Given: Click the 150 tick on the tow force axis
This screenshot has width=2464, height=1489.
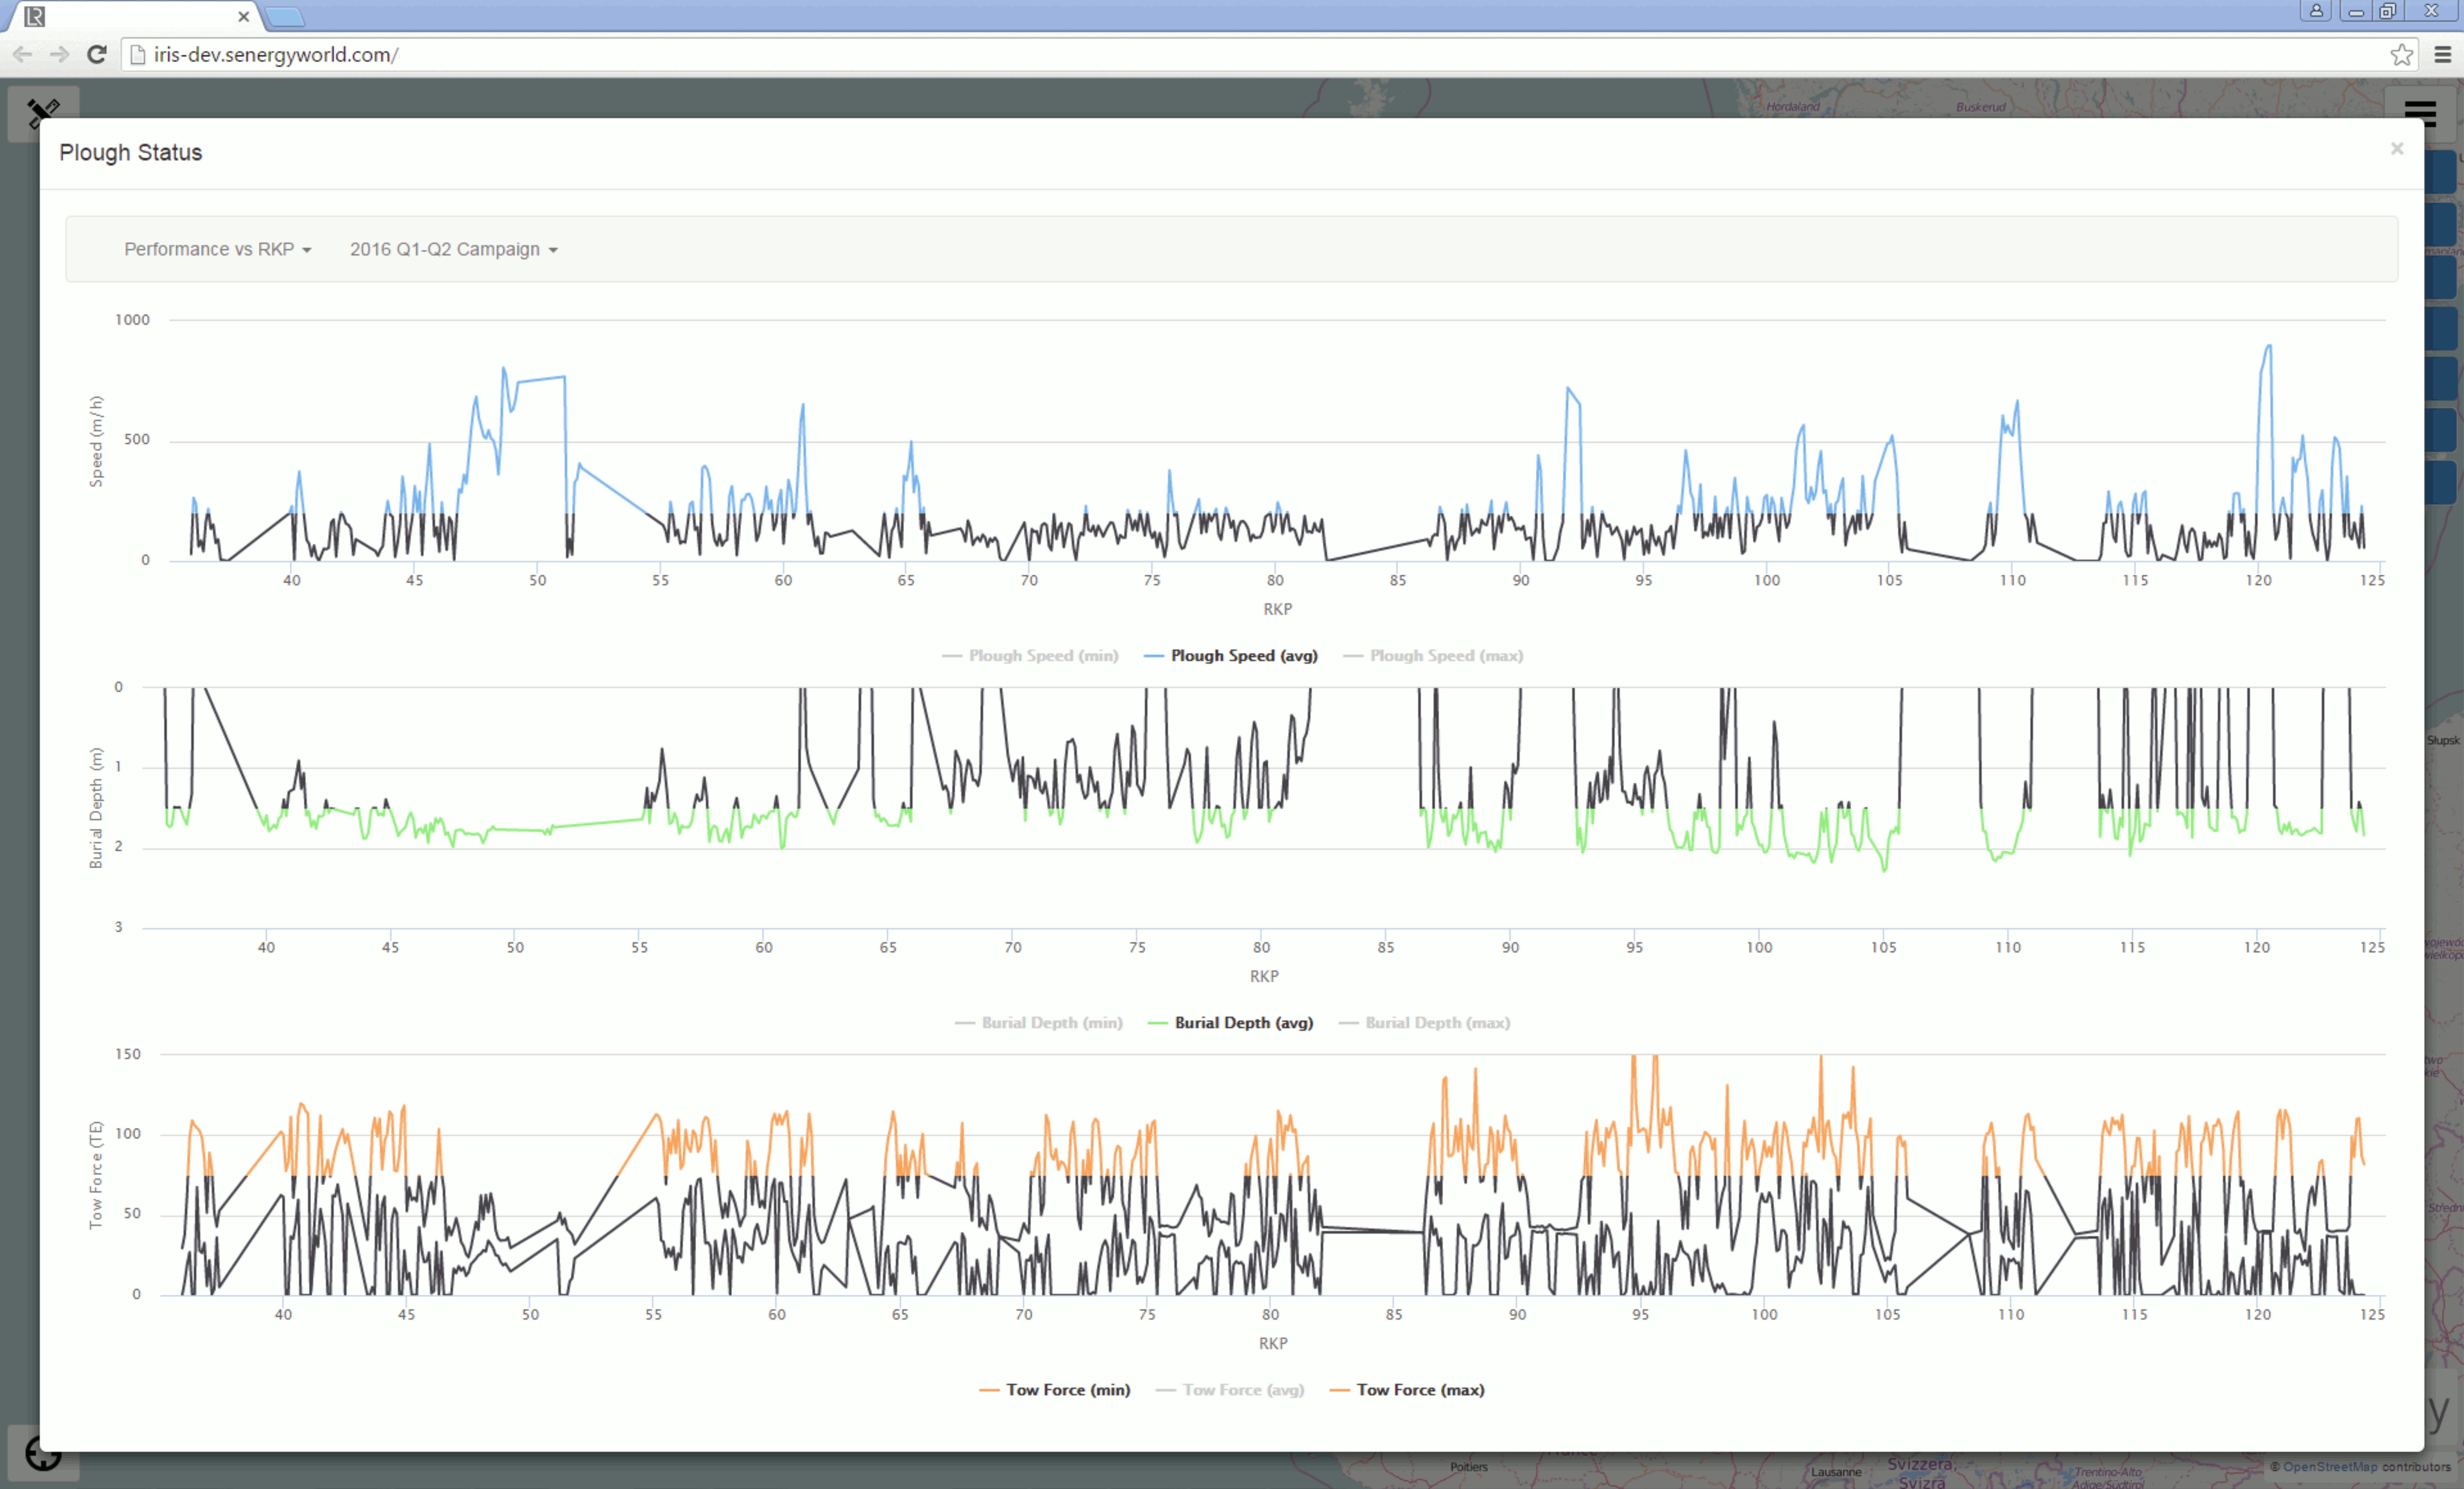Looking at the screenshot, I should 128,1054.
